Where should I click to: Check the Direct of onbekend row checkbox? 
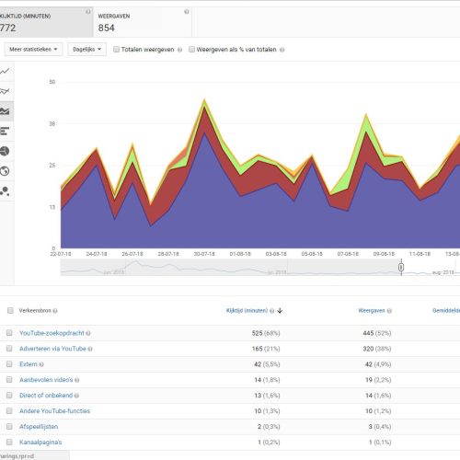(x=9, y=395)
